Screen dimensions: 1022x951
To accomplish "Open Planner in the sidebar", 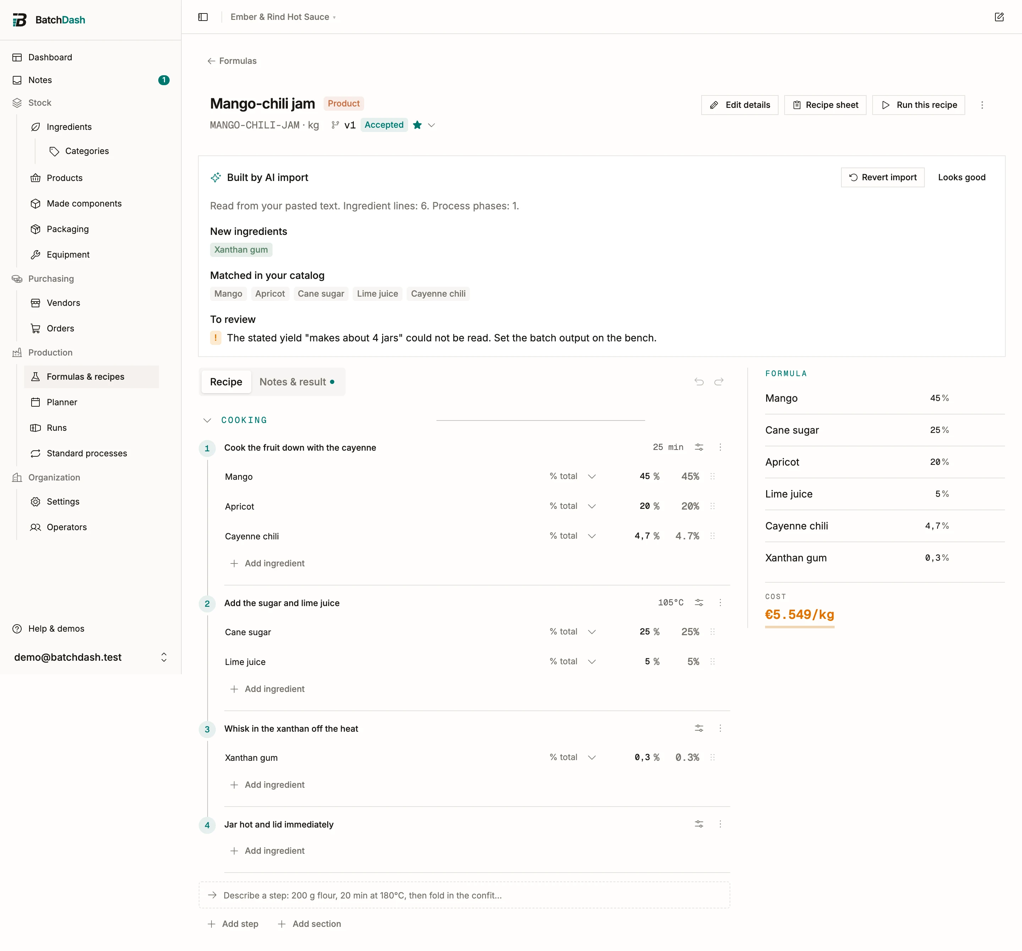I will pyautogui.click(x=62, y=402).
